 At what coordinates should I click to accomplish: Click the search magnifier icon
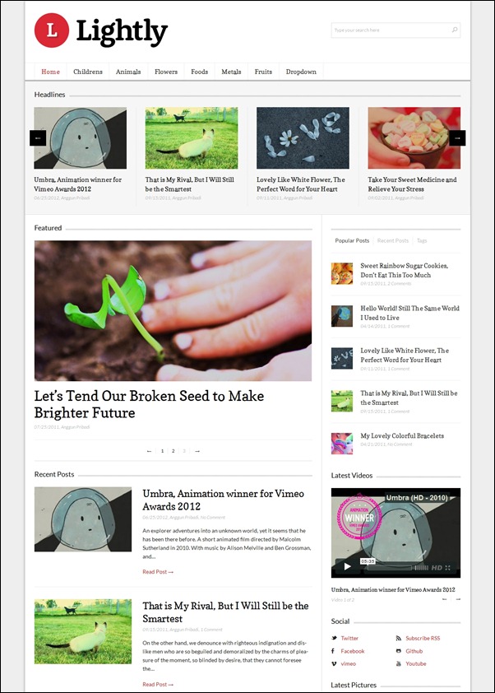[455, 30]
